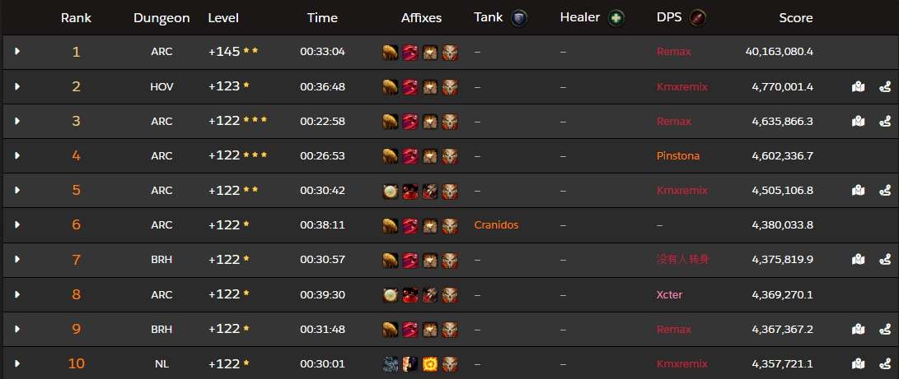Click the Tank shield icon in the header
The width and height of the screenshot is (899, 379).
[518, 17]
